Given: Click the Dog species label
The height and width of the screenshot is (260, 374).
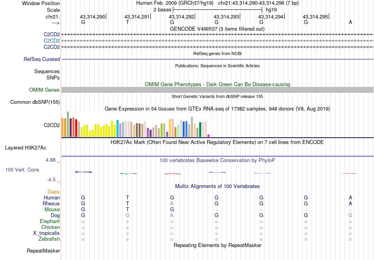Looking at the screenshot, I should coord(56,216).
